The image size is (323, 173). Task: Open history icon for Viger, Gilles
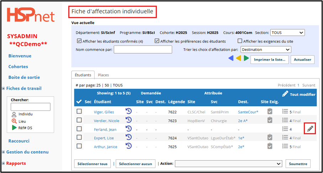[128, 111]
